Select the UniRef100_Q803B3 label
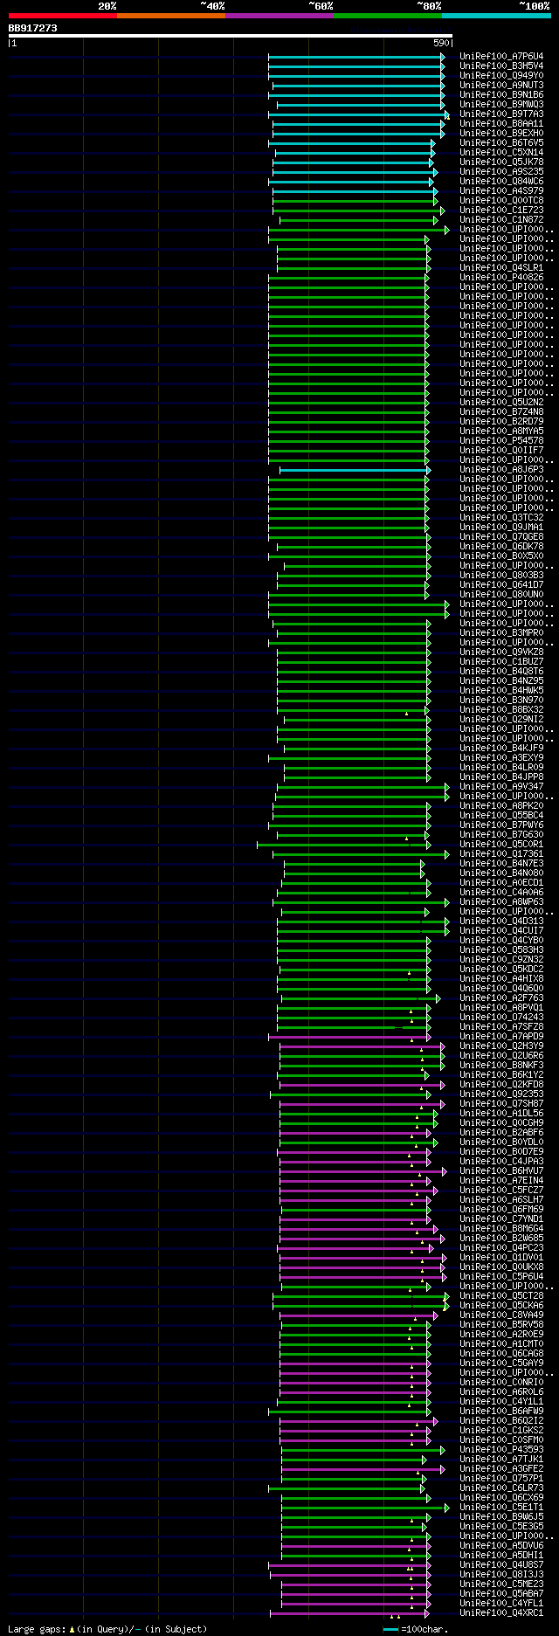The height and width of the screenshot is (1636, 559). click(501, 576)
